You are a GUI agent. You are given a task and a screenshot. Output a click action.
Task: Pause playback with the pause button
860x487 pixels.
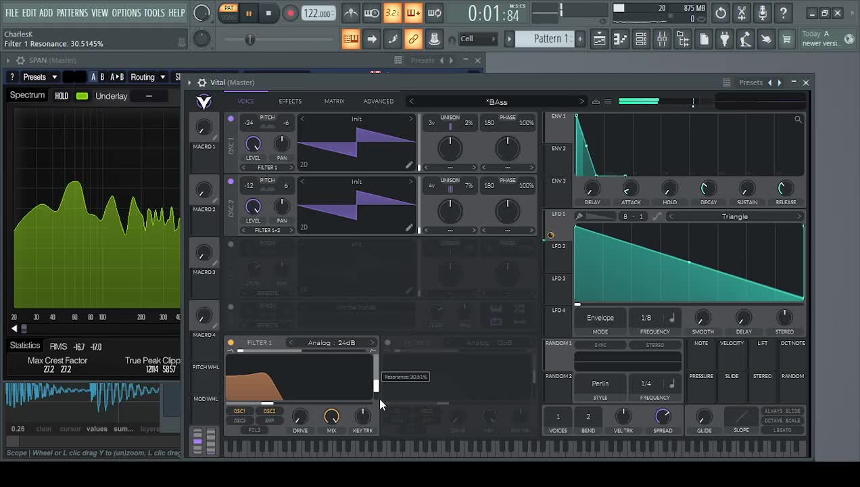pos(249,13)
